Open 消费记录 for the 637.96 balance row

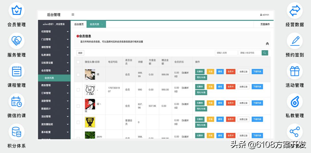(243, 103)
